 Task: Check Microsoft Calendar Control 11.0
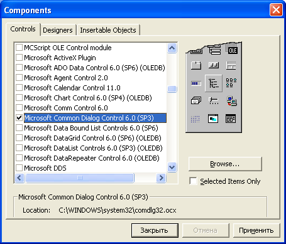coord(19,88)
